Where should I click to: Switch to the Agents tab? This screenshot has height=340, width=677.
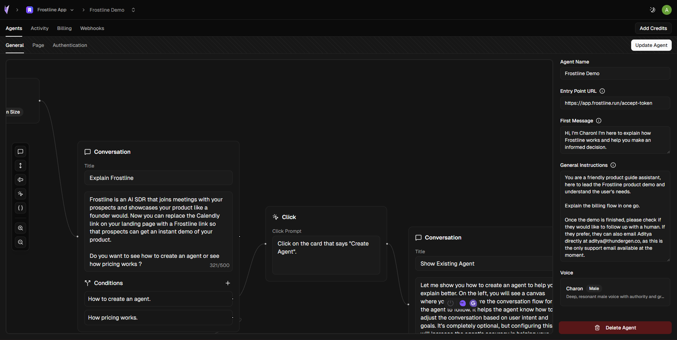point(14,28)
